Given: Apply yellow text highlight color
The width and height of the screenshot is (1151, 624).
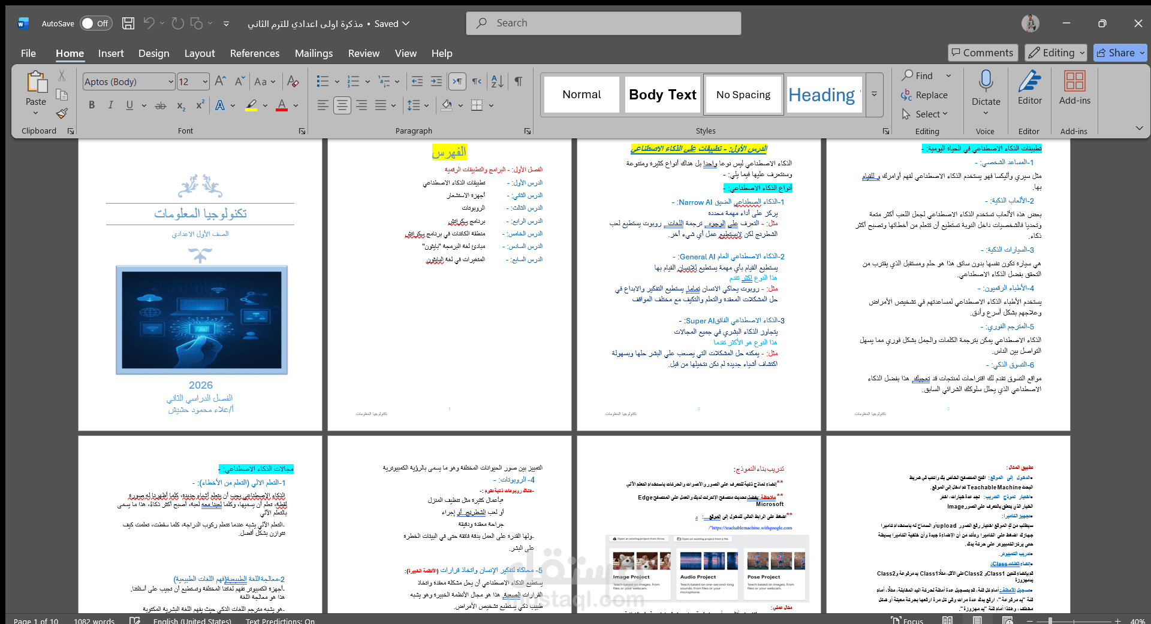Looking at the screenshot, I should pos(252,105).
